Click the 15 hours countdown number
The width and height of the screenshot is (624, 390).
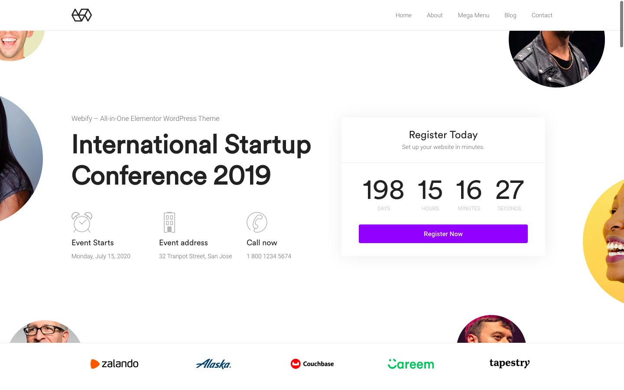430,190
